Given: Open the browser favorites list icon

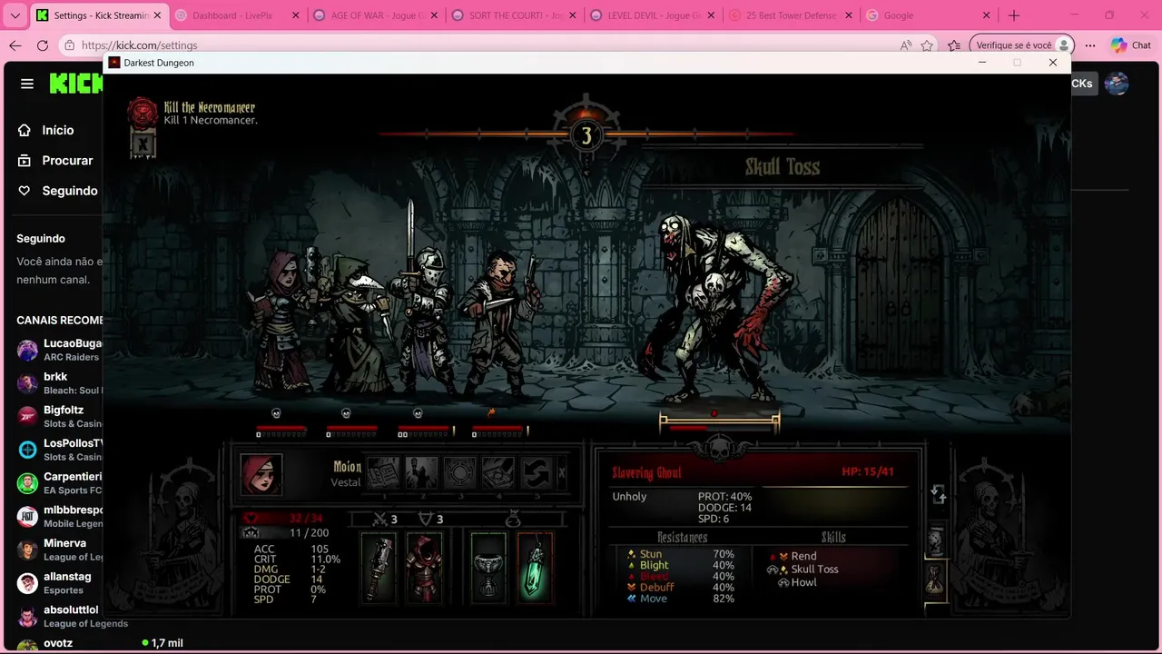Looking at the screenshot, I should (x=954, y=45).
